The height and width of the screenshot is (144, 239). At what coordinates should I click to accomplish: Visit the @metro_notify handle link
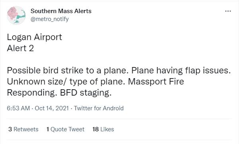[x=50, y=19]
